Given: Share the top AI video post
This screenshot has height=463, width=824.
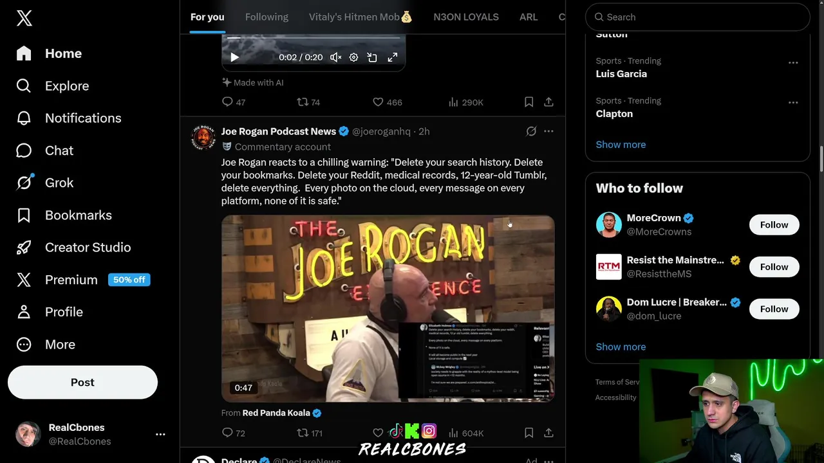Looking at the screenshot, I should point(548,102).
